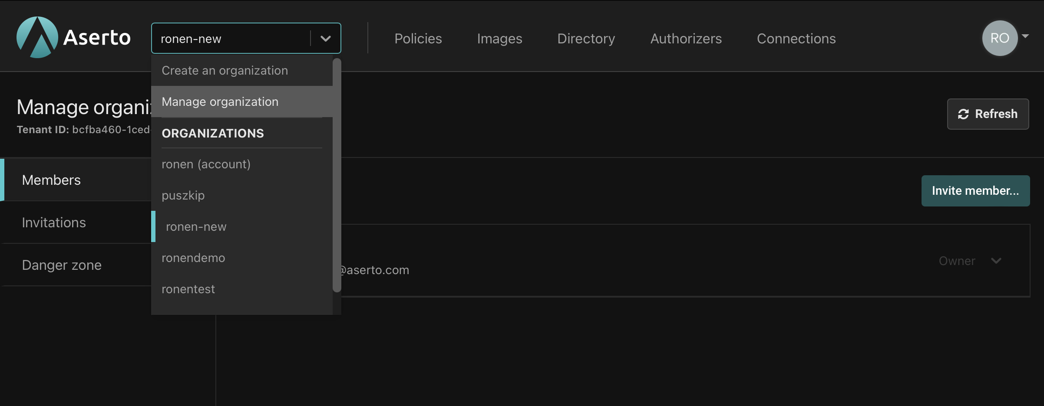Viewport: 1044px width, 406px height.
Task: Select Create an organization option
Action: click(225, 71)
